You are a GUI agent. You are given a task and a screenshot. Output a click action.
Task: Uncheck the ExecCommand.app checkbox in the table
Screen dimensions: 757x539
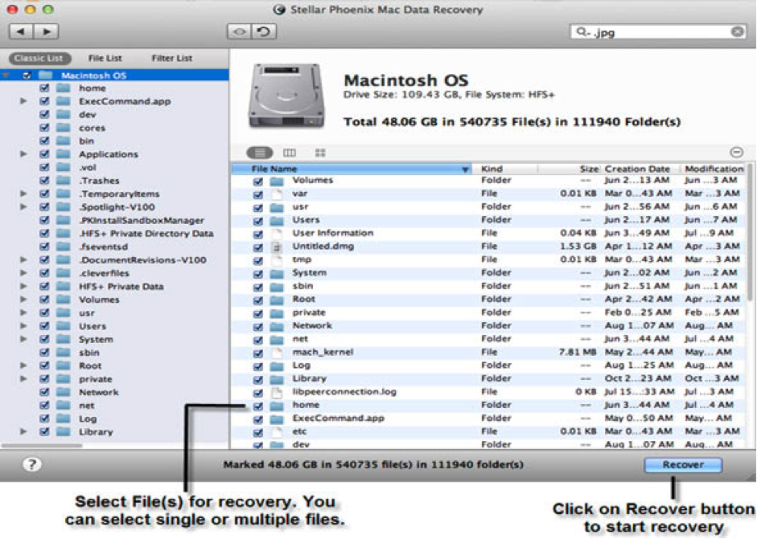[x=258, y=419]
